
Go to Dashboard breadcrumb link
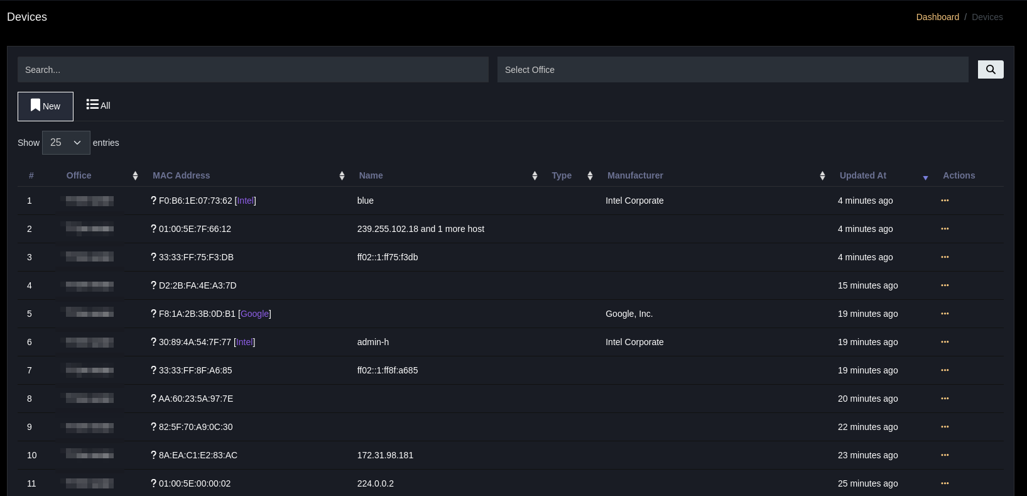click(x=937, y=17)
